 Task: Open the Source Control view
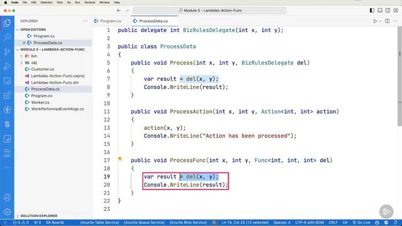pos(7,51)
